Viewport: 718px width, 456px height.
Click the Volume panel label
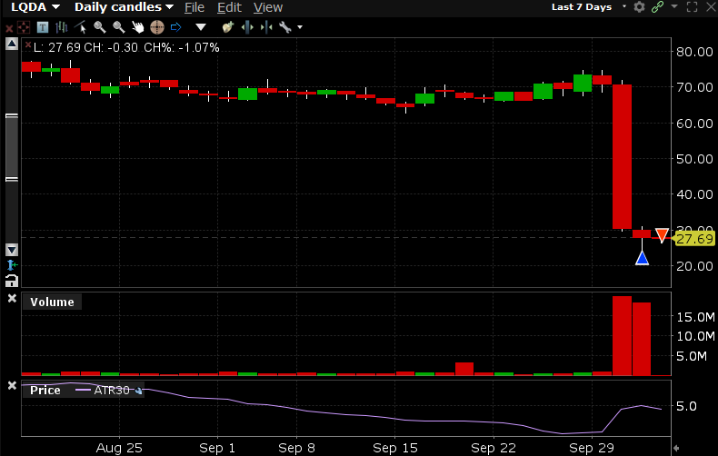pos(52,302)
